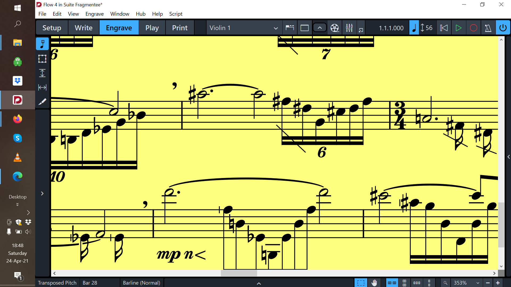The image size is (511, 287).
Task: Toggle the metronome click
Action: coord(488,28)
